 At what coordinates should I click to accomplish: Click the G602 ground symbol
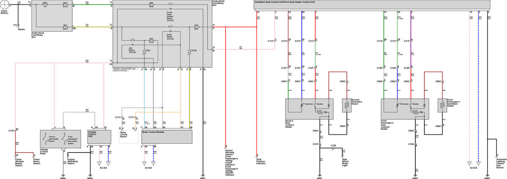click(415, 176)
